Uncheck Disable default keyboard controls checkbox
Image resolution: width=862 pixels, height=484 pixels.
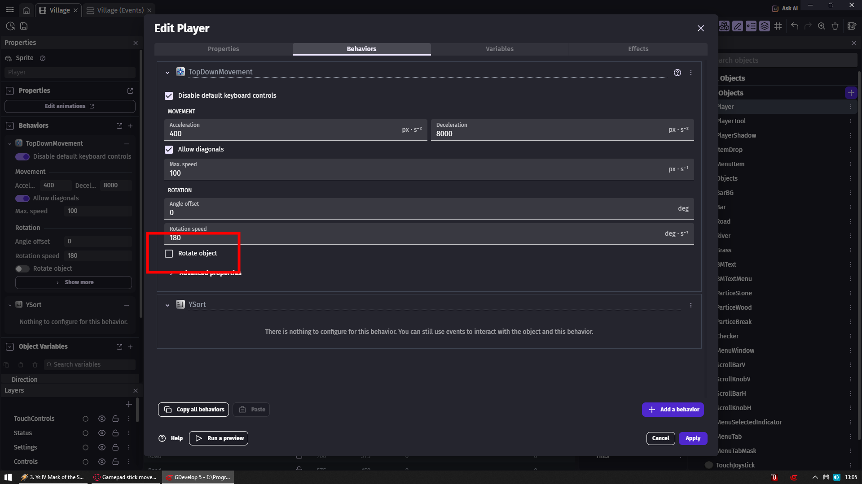click(169, 96)
